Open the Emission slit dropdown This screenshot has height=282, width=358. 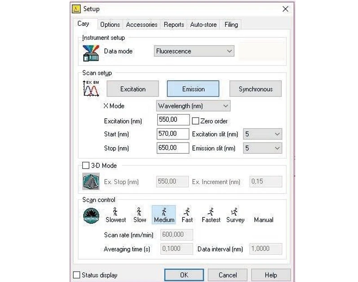tap(263, 148)
